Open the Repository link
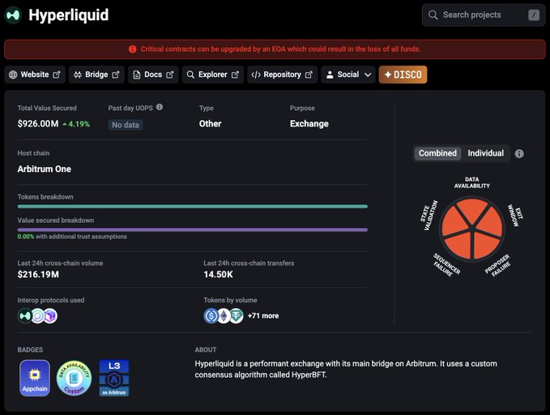 pos(283,75)
